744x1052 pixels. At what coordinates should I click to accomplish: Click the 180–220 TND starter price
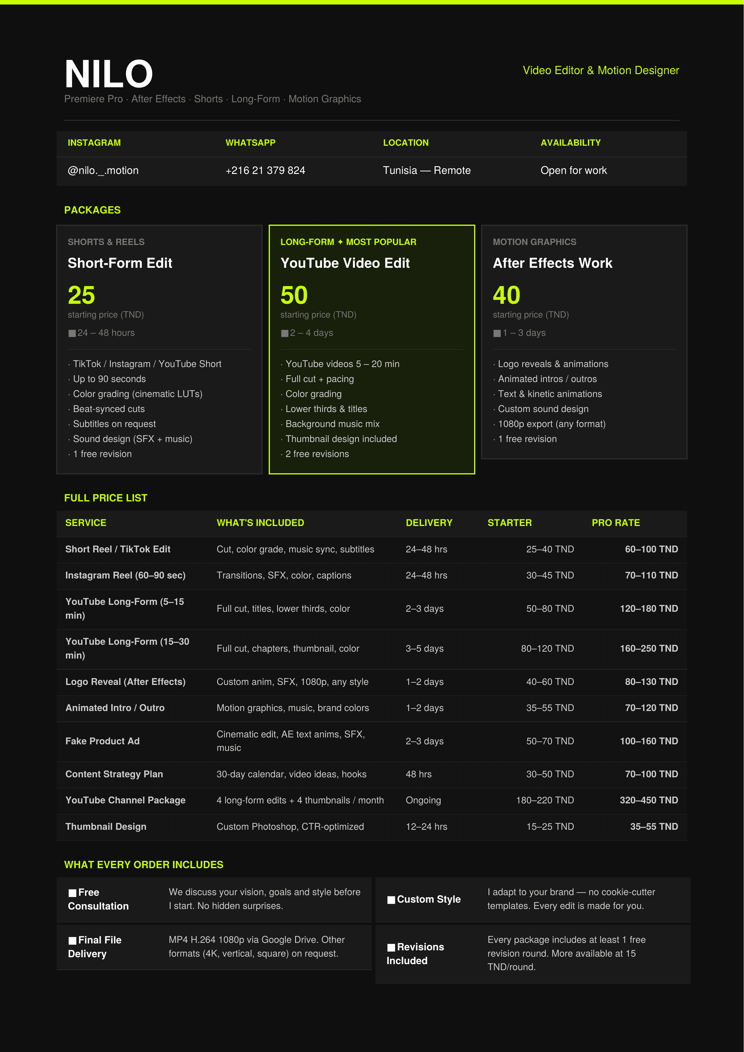coord(545,800)
